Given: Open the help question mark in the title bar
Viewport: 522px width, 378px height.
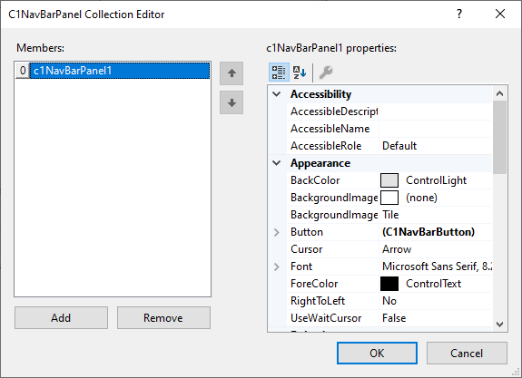Looking at the screenshot, I should click(x=459, y=14).
